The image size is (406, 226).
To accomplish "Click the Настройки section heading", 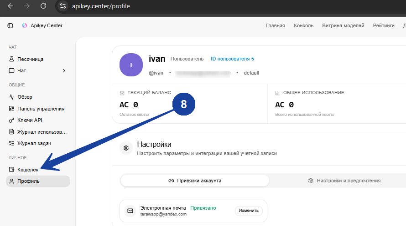I will pos(154,144).
